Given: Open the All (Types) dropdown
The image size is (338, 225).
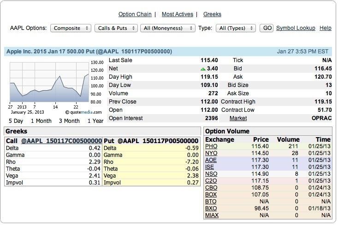Looking at the screenshot, I should (235, 28).
